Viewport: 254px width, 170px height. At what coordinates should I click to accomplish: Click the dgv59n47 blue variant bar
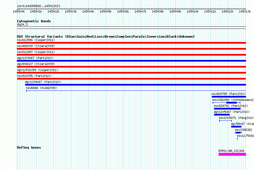236,127
